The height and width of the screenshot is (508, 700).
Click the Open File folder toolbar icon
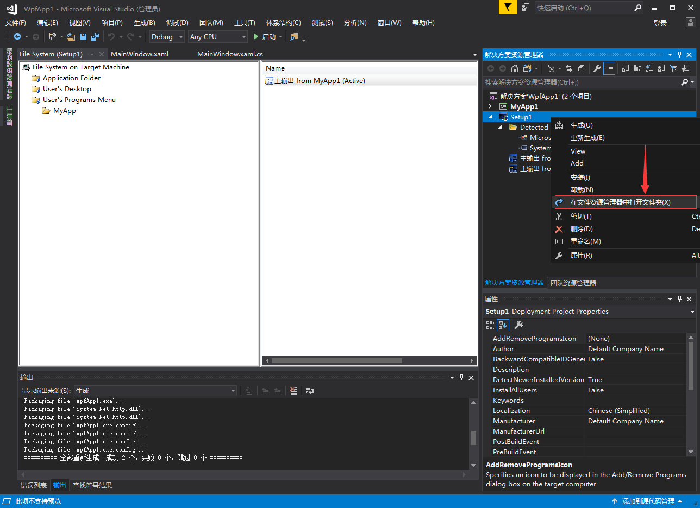[71, 37]
